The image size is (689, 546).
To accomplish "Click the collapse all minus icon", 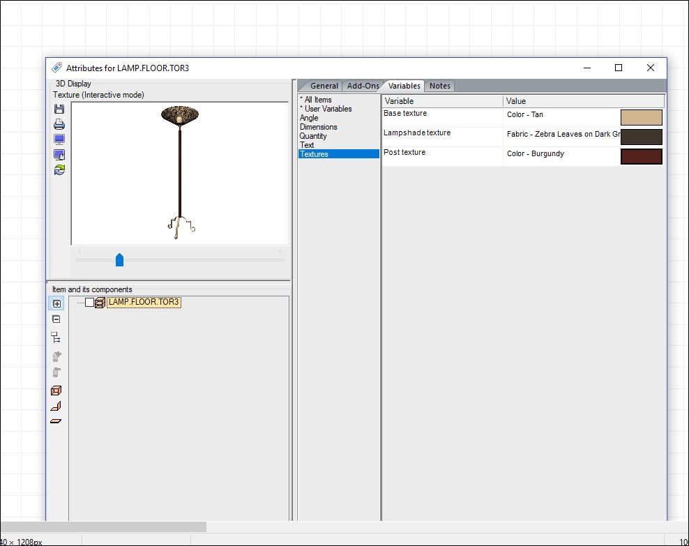I will click(56, 319).
